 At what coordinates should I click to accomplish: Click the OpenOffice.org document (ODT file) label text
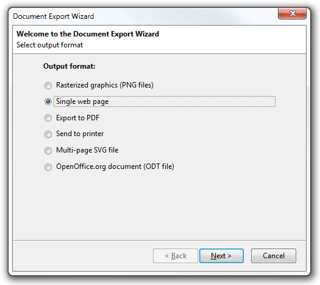(115, 167)
